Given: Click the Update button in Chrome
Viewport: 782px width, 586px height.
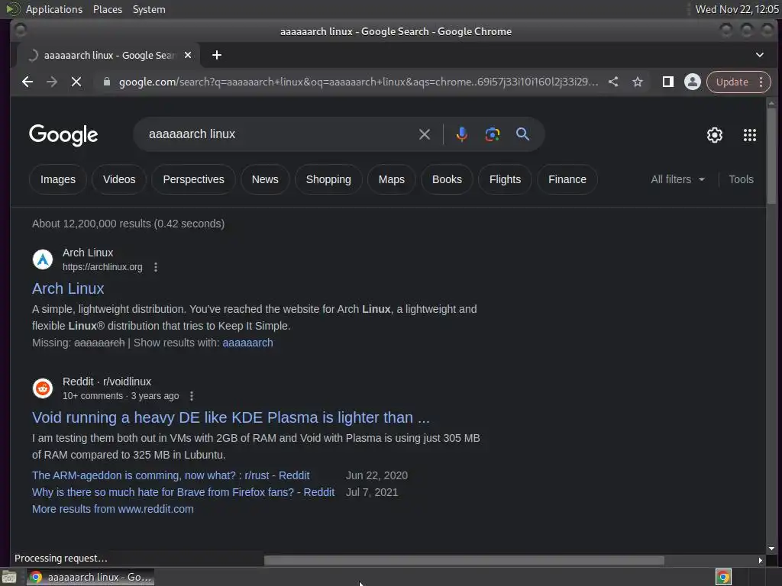Looking at the screenshot, I should pos(732,82).
